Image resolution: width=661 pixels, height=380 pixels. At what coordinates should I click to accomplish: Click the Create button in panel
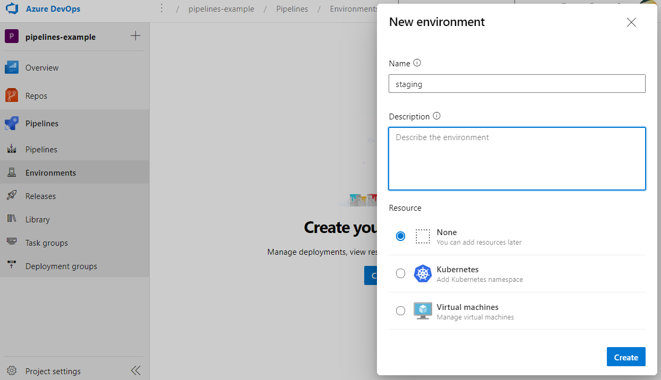(626, 357)
